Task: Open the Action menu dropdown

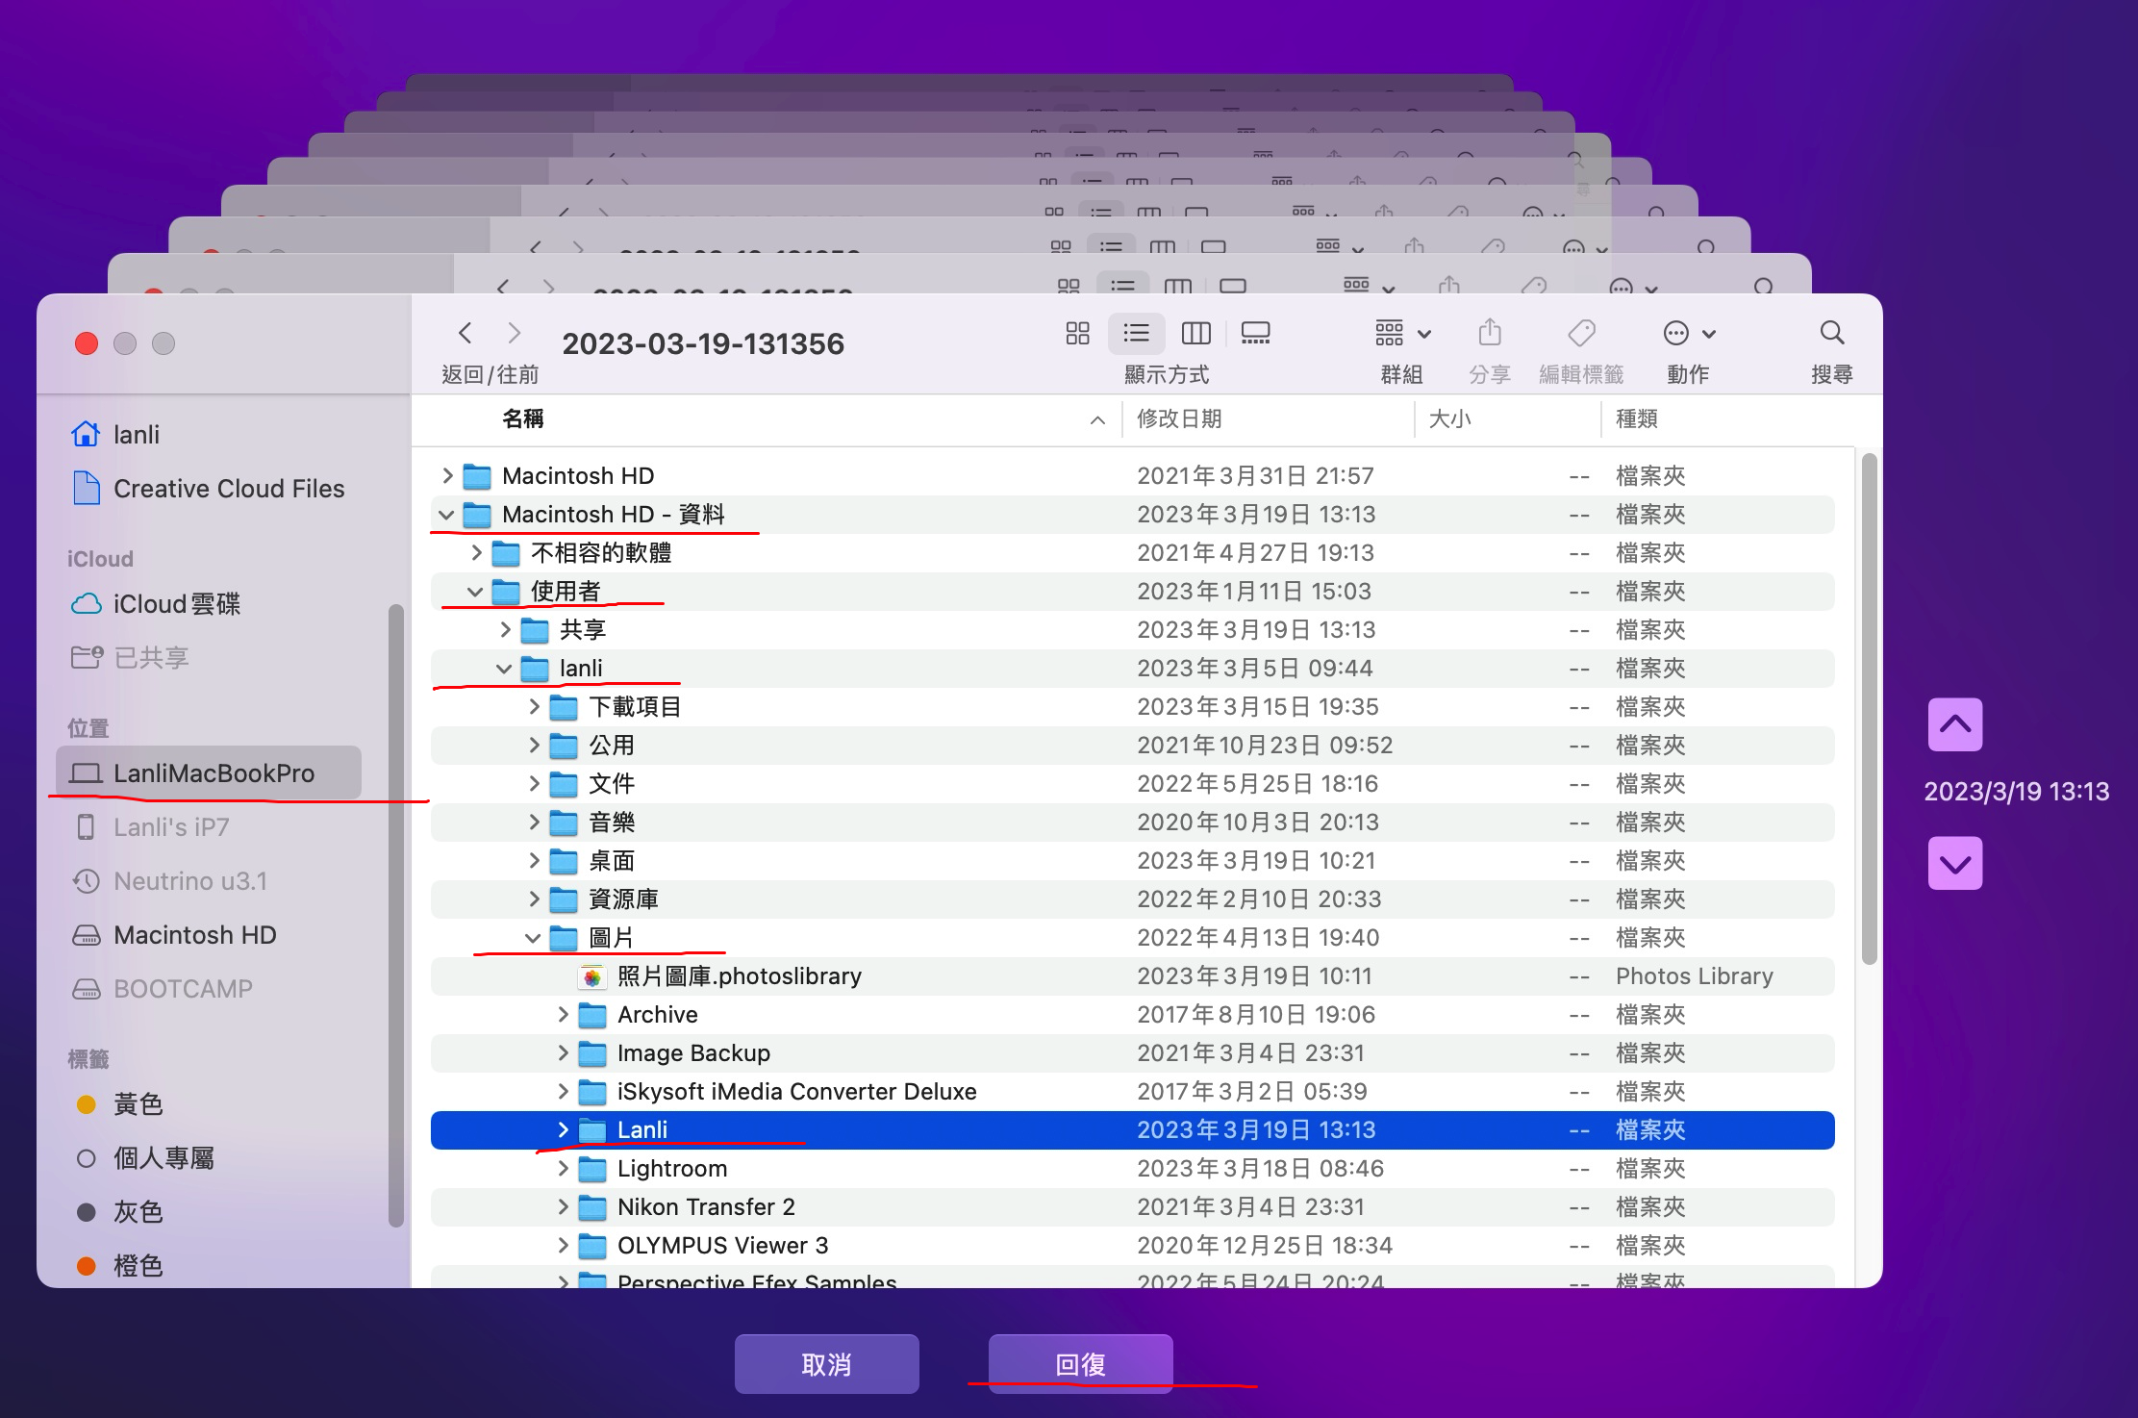Action: [x=1689, y=334]
